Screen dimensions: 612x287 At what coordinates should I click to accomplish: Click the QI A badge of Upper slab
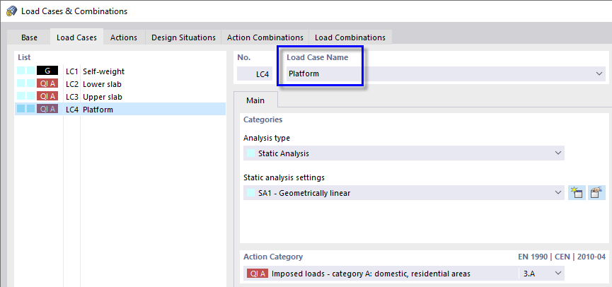click(x=47, y=97)
